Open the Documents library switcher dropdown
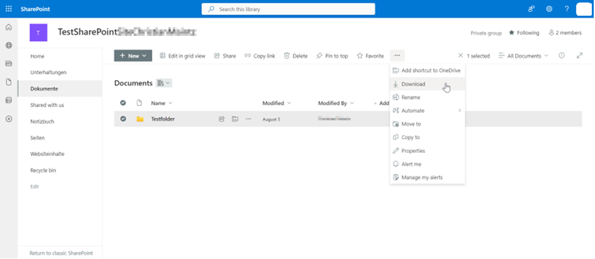Viewport: 595px width, 259px height. pos(164,83)
